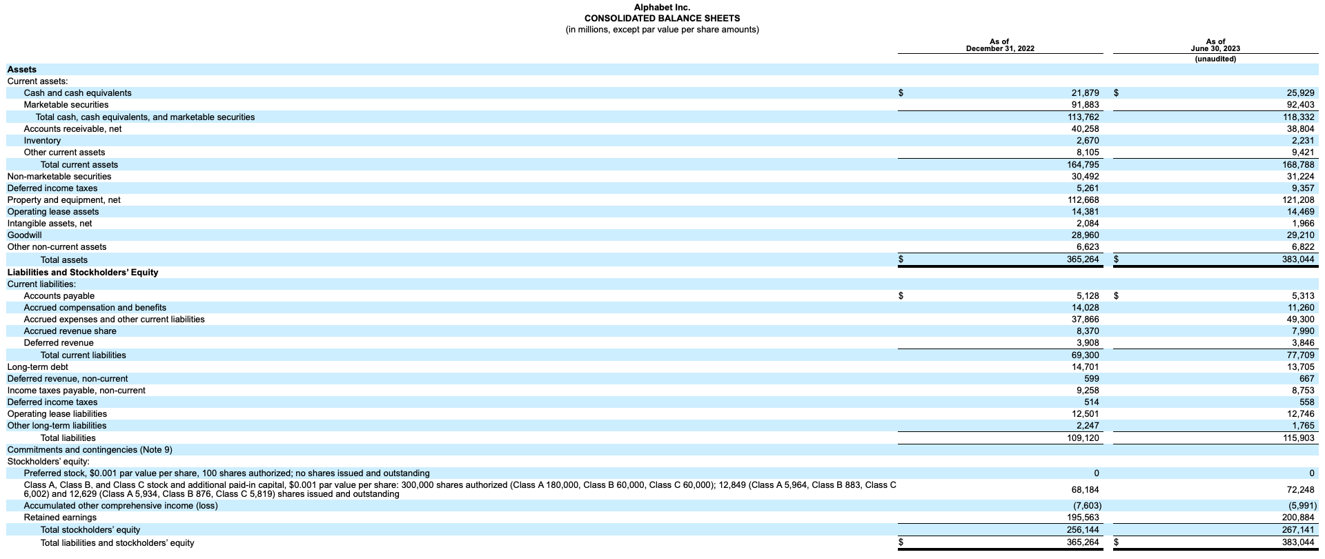Screen dimensions: 1325x559
Task: Select the 'Deferred revenue, non-current' label
Action: pos(68,379)
